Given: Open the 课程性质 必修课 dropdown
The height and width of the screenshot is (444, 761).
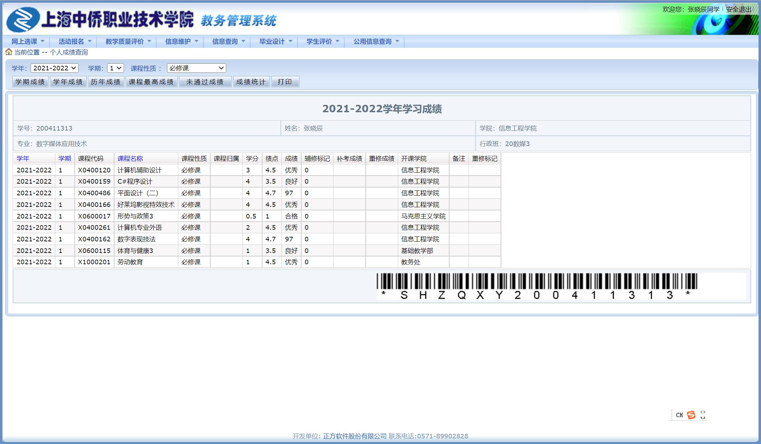Looking at the screenshot, I should (197, 68).
